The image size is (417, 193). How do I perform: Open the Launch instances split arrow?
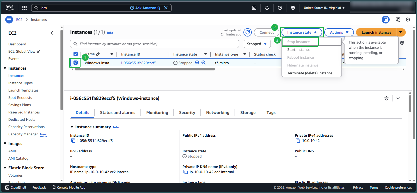pos(401,32)
